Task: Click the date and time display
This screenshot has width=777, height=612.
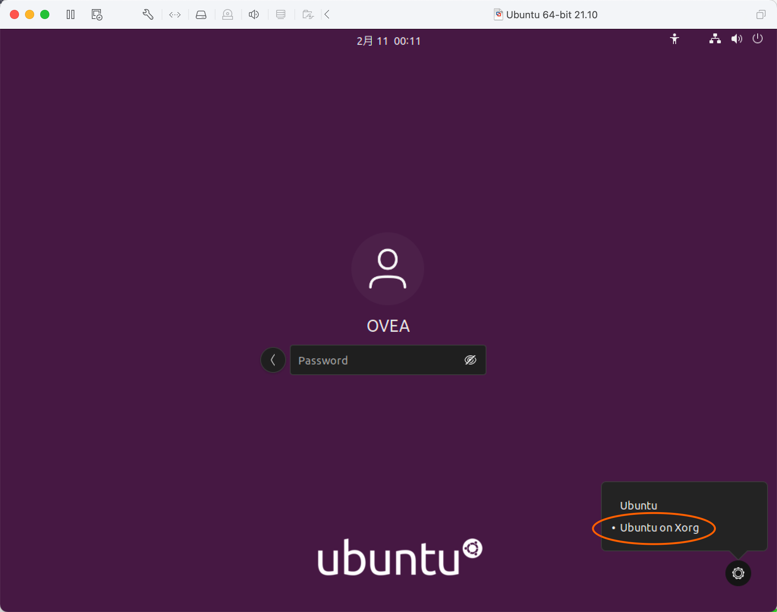Action: (x=388, y=41)
